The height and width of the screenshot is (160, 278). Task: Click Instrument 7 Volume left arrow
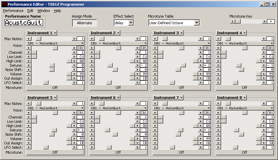click(155, 139)
